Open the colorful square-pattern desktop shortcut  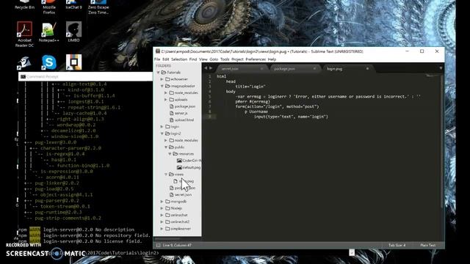click(x=73, y=62)
